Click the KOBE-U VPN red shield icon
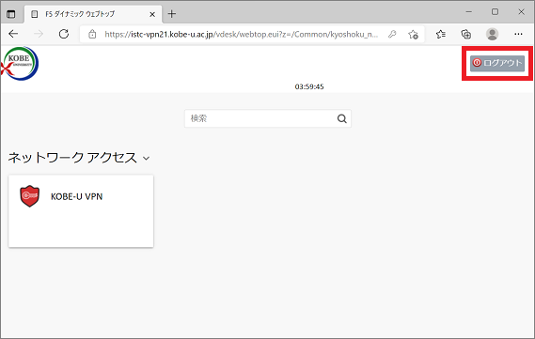The height and width of the screenshot is (339, 535). (30, 196)
